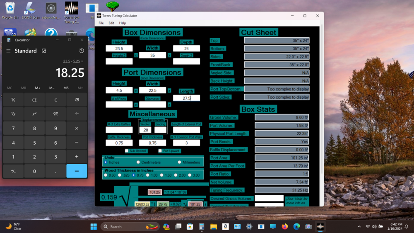Click Calculator reciprocal 1/x key
The image size is (414, 233).
pos(13,114)
